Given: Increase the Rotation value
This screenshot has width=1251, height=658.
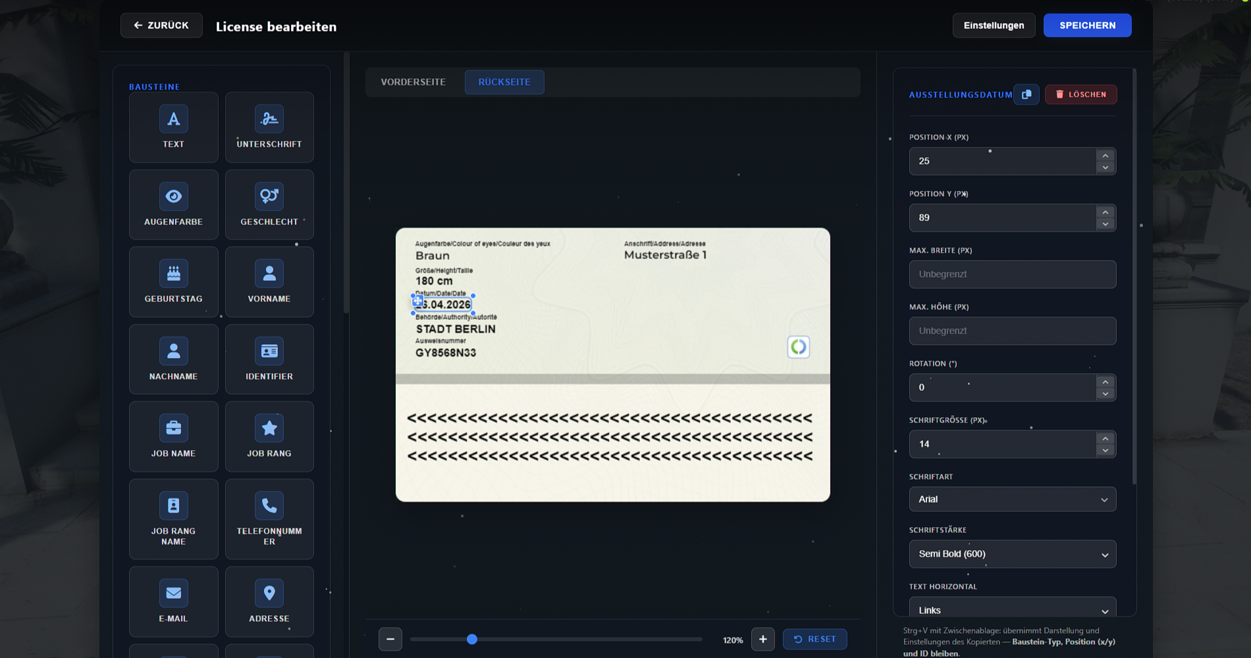Looking at the screenshot, I should 1105,382.
